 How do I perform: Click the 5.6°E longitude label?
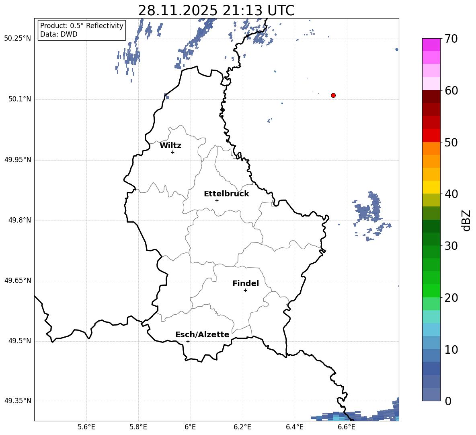[86, 427]
